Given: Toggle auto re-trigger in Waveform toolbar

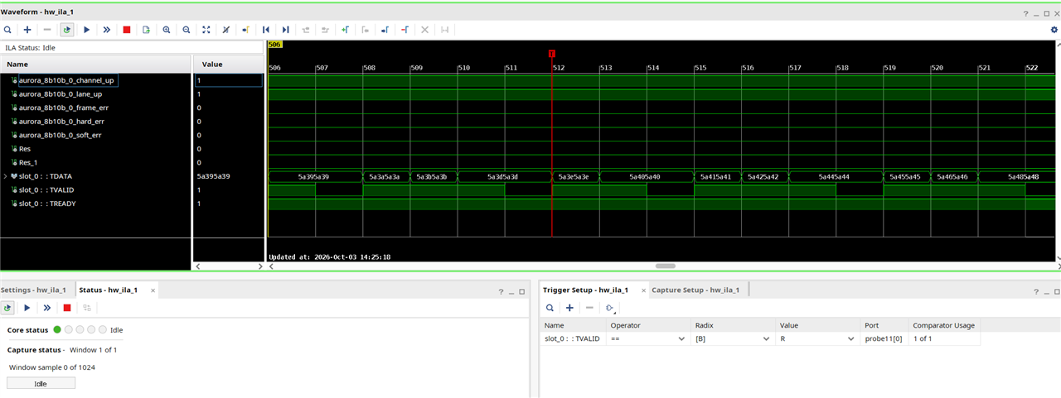Looking at the screenshot, I should 67,29.
